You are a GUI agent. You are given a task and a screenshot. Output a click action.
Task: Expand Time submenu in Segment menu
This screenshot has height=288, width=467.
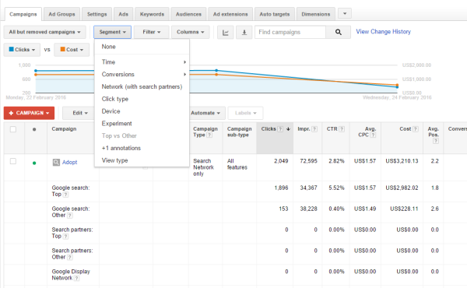[142, 62]
